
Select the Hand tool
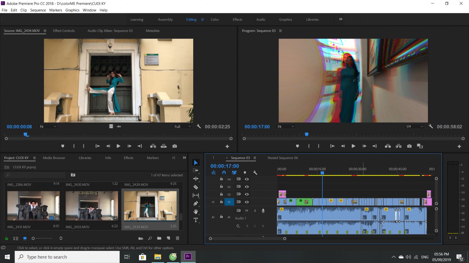click(196, 212)
